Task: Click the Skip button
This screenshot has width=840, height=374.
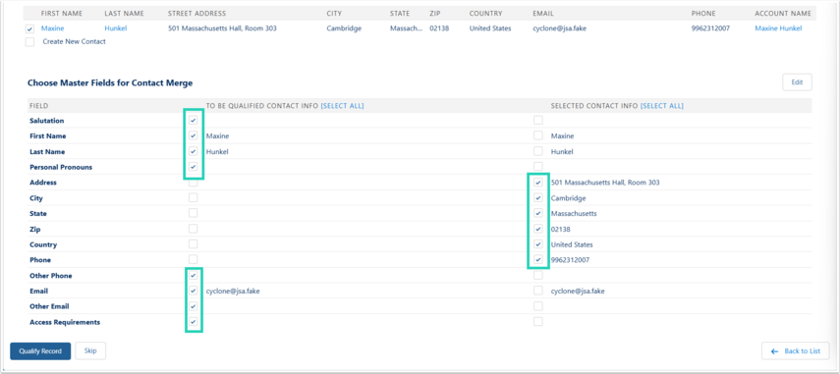Action: pyautogui.click(x=90, y=351)
